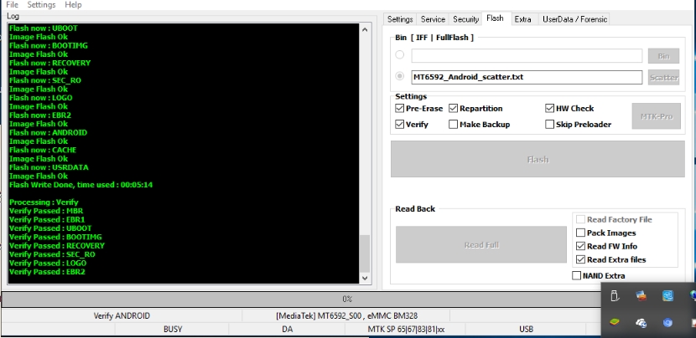Click 'Flash now : UBOOT' log line
696x338 pixels.
click(43, 28)
